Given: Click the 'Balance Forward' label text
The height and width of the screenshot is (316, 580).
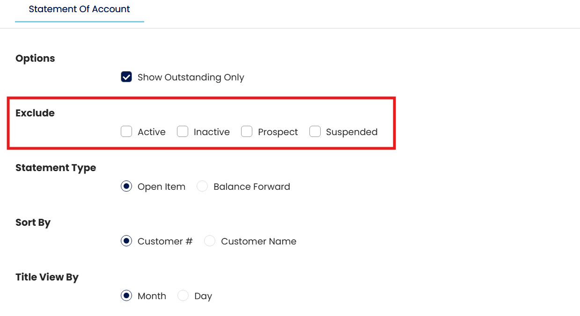Looking at the screenshot, I should [x=251, y=187].
